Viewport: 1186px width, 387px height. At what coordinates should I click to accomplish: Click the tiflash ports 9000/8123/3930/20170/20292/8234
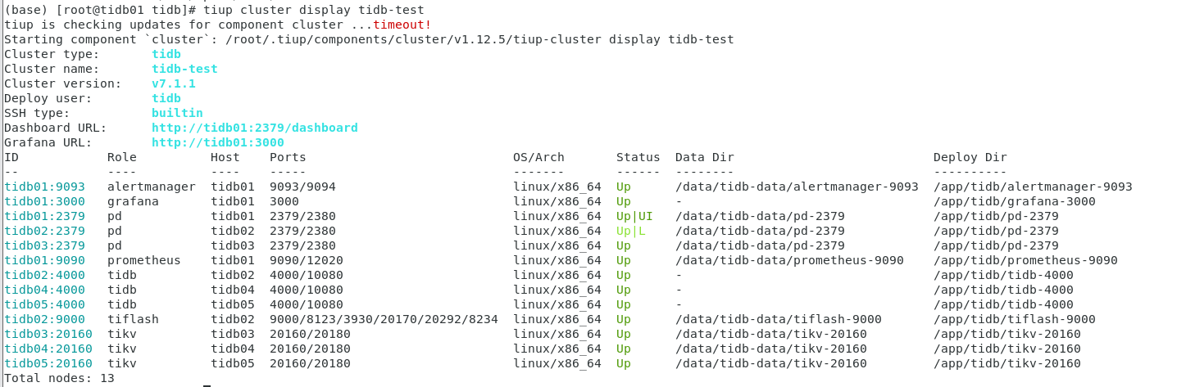point(384,319)
